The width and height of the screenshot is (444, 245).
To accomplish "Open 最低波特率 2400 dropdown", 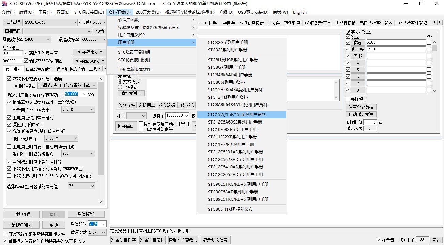I will (x=37, y=39).
